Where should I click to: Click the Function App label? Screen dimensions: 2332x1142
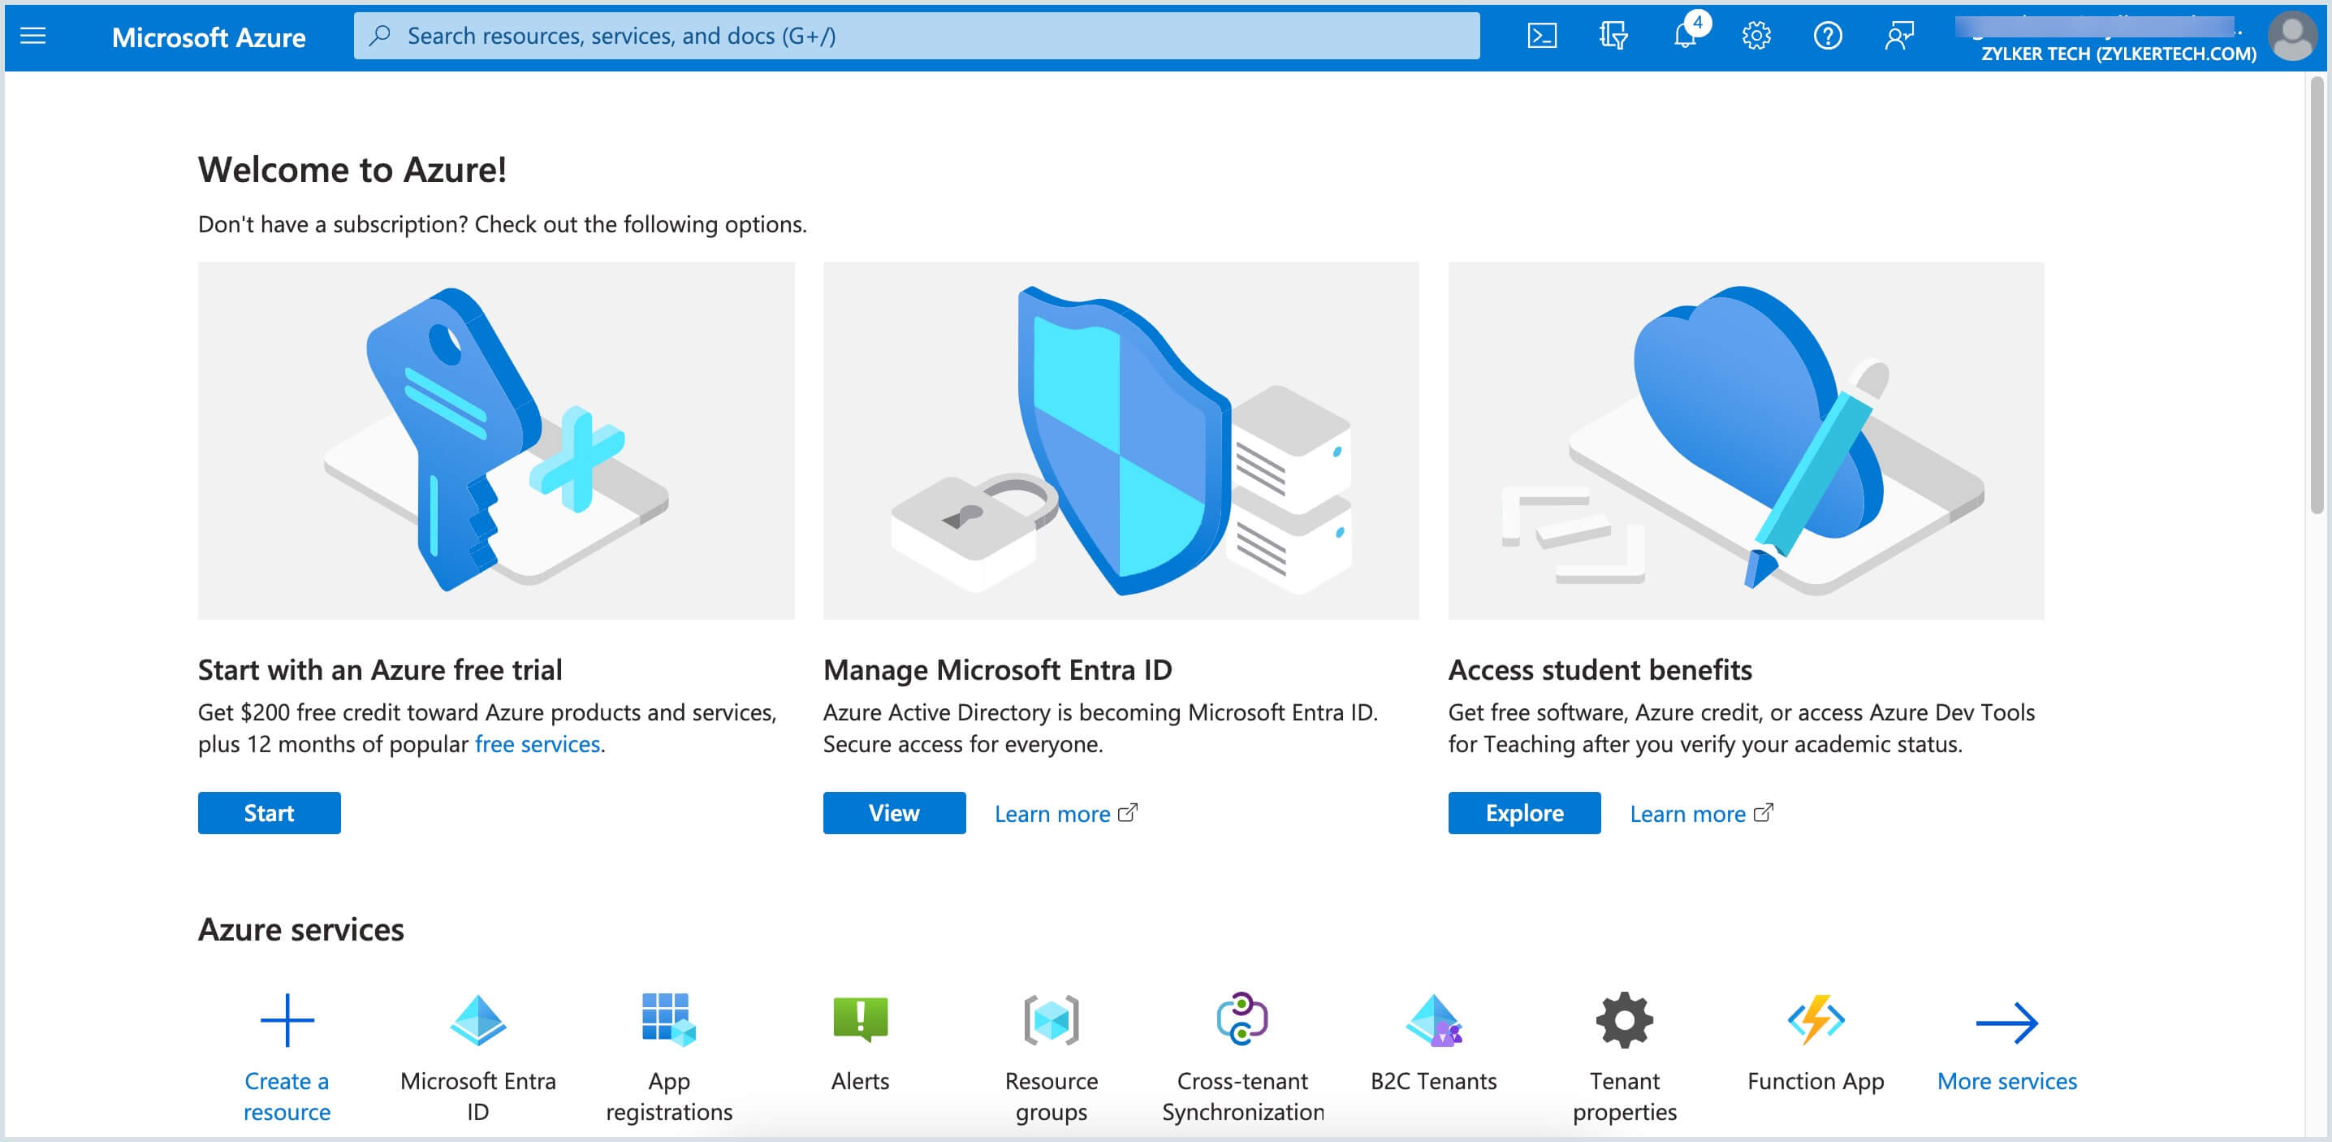point(1816,1081)
